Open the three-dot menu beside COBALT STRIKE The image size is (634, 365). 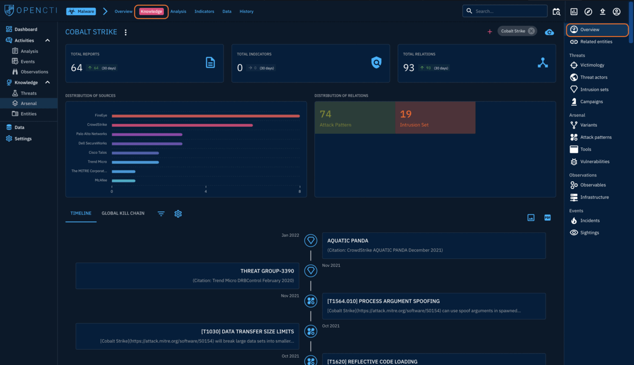coord(126,32)
